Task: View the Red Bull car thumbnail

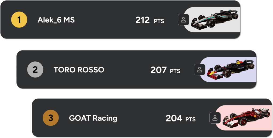Action: pyautogui.click(x=231, y=69)
